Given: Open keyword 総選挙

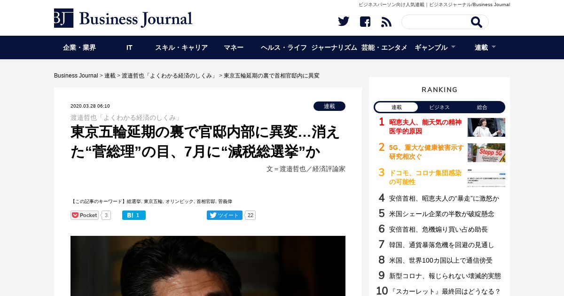Looking at the screenshot, I should (134, 202).
